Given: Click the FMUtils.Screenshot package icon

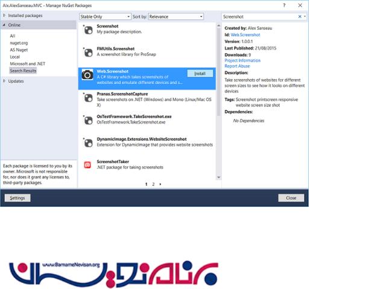Looking at the screenshot, I should (x=88, y=52).
